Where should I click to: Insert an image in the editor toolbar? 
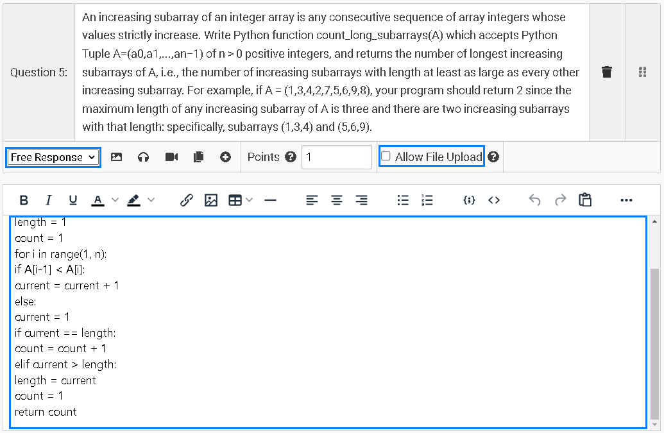pos(211,200)
